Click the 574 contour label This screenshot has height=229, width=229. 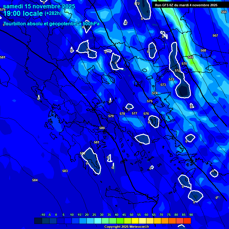pos(155,93)
